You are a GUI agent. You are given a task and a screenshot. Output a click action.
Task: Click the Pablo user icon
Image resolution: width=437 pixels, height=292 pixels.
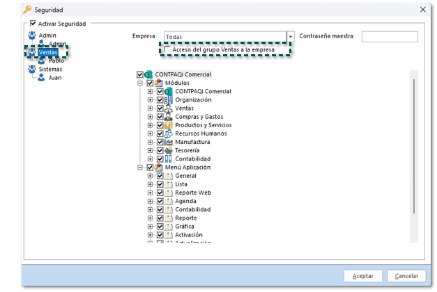(41, 60)
